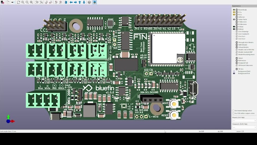Open F.Cu color swatch
This screenshot has width=257, height=145.
[x=234, y=12]
